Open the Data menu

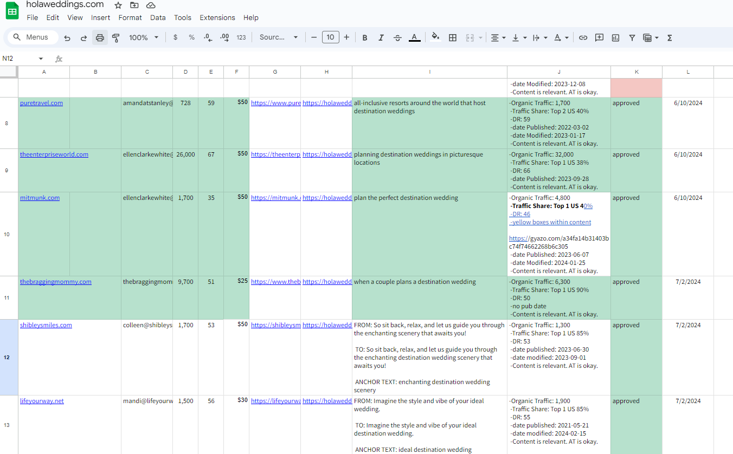coord(158,17)
